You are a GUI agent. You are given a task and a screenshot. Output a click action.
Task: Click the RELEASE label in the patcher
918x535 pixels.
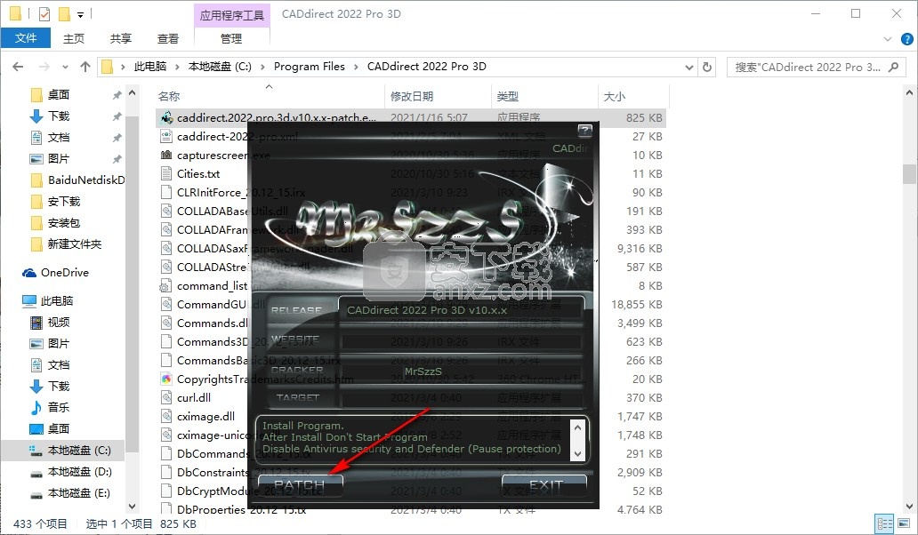(296, 310)
